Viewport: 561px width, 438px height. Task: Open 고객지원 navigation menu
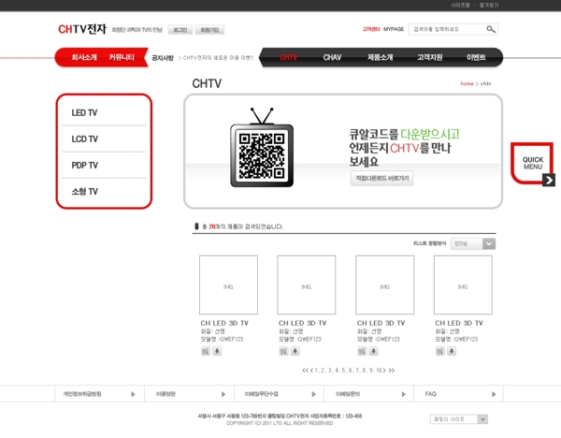point(430,57)
